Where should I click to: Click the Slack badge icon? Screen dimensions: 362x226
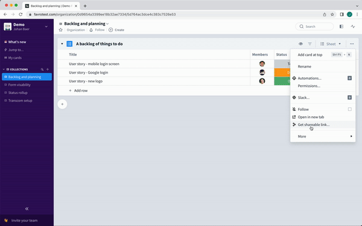349,98
